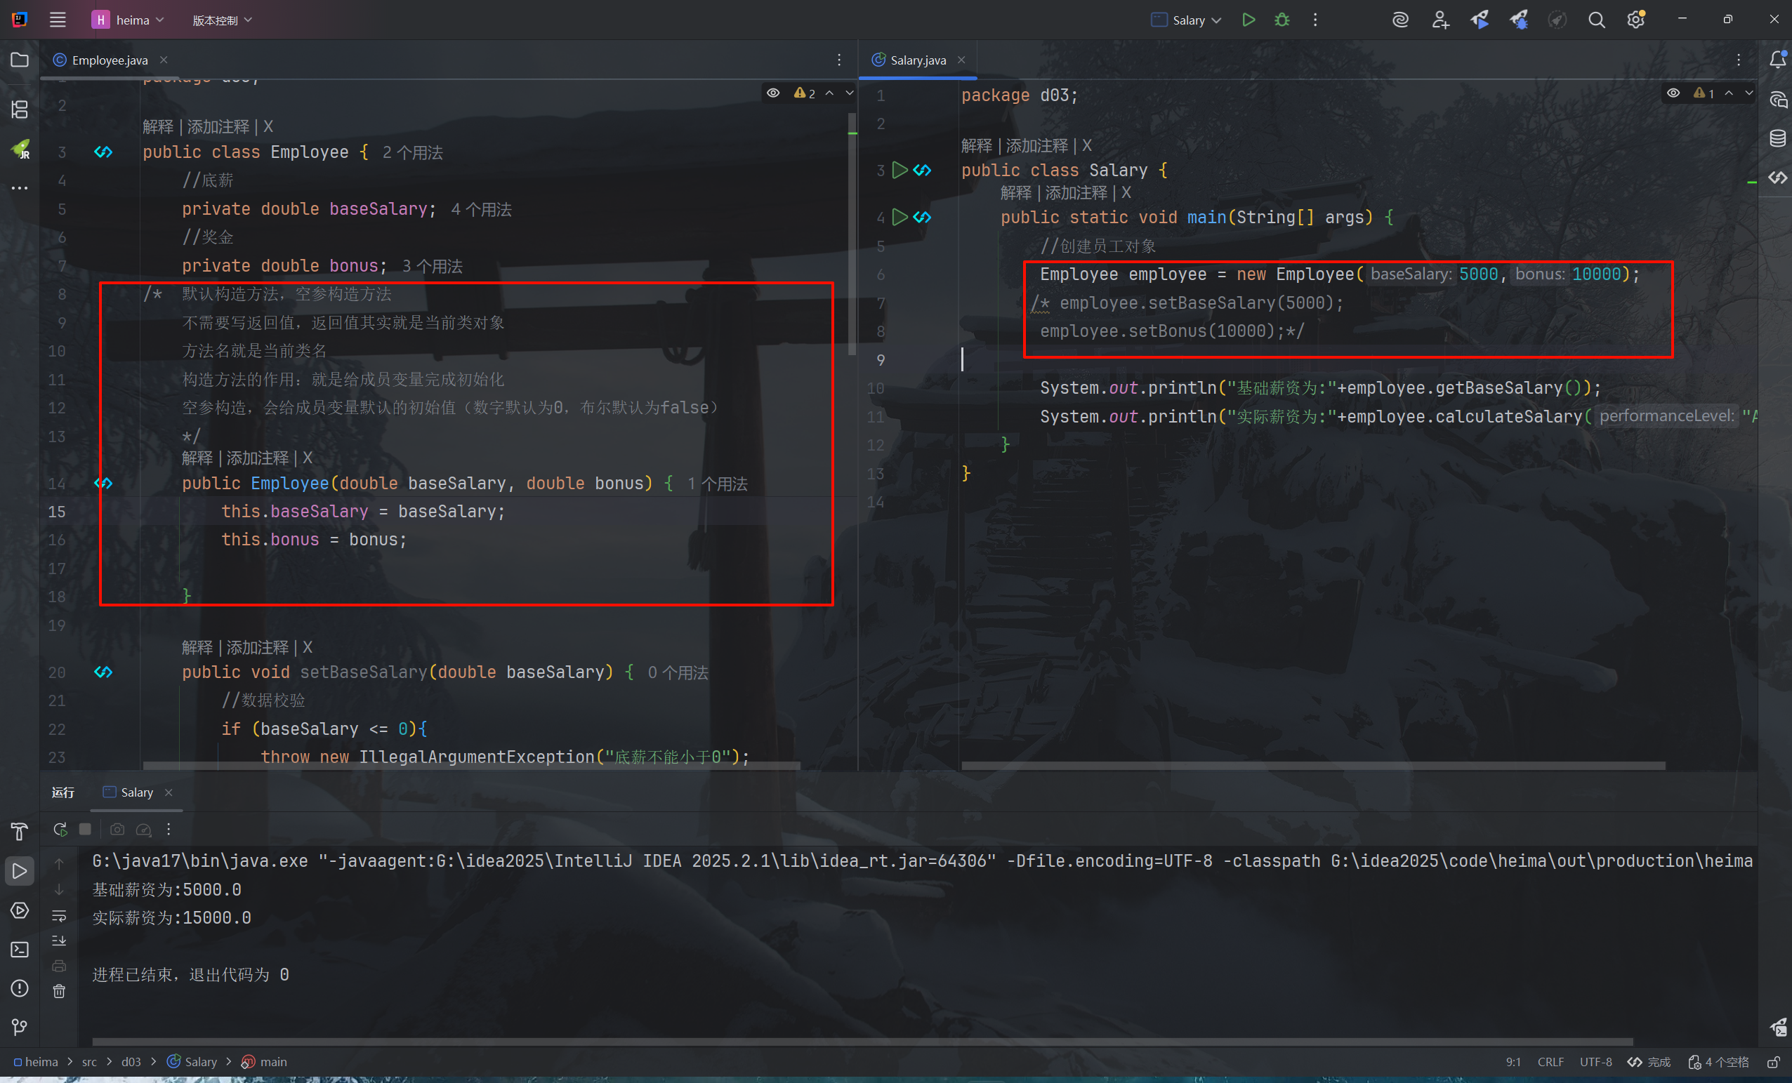Open the Database tool window
This screenshot has height=1083, width=1792.
[x=1777, y=138]
